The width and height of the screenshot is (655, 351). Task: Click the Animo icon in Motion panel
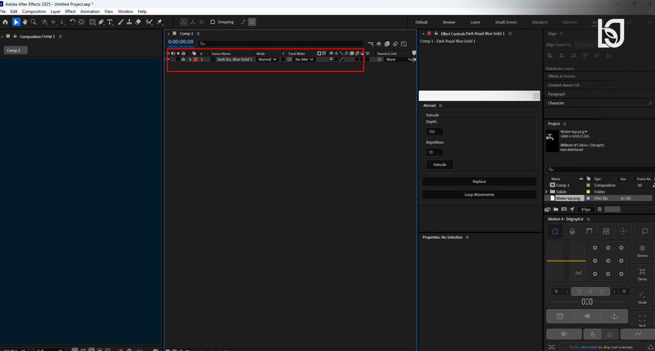tap(642, 251)
